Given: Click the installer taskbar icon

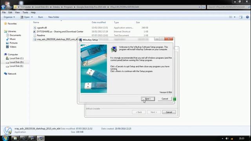Looking at the screenshot, I should tap(40, 138).
